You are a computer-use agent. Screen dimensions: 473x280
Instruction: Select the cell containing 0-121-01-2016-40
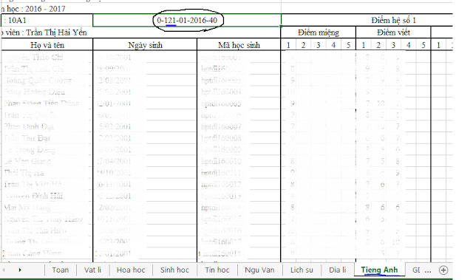pyautogui.click(x=187, y=20)
